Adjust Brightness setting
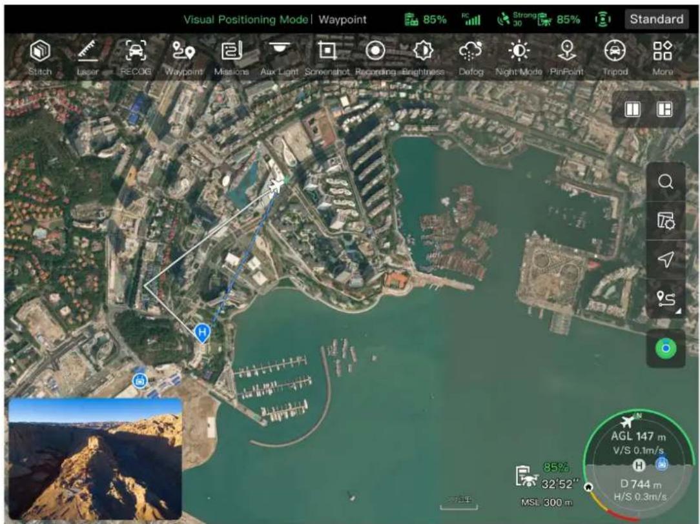700x524 pixels. 423,57
